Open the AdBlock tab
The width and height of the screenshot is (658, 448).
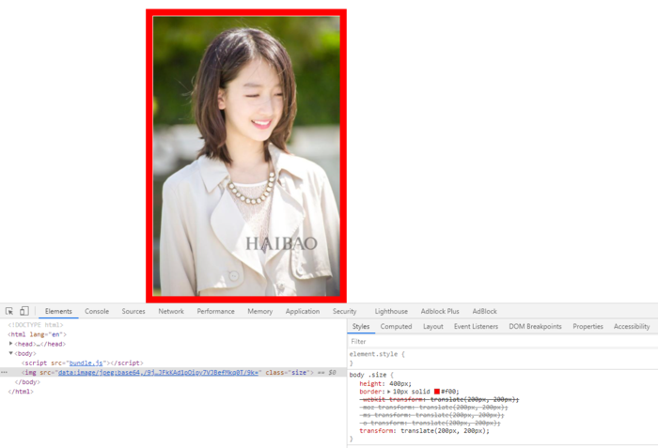(485, 311)
